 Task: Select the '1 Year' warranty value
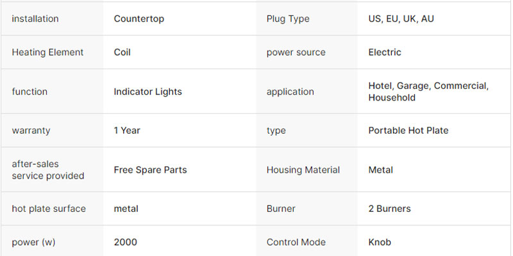127,131
